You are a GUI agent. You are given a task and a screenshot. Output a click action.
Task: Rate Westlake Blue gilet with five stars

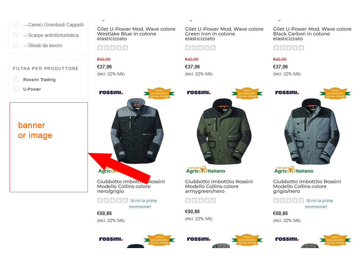click(x=125, y=48)
